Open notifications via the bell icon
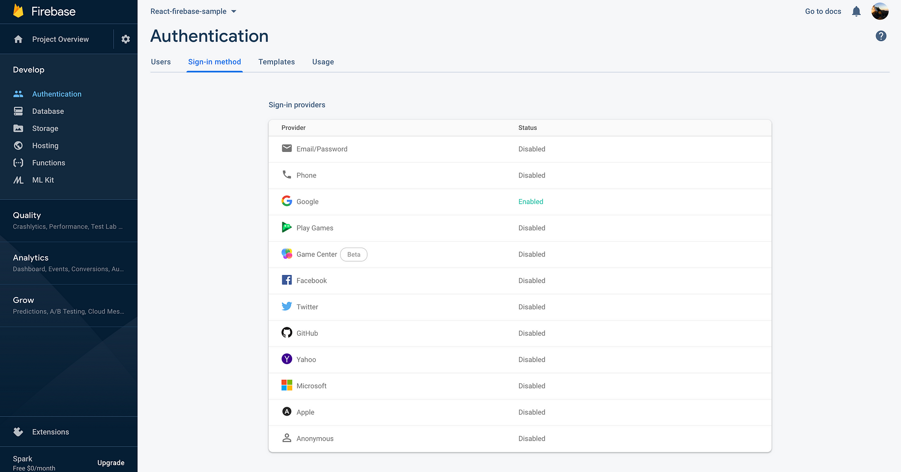The image size is (901, 472). (856, 11)
